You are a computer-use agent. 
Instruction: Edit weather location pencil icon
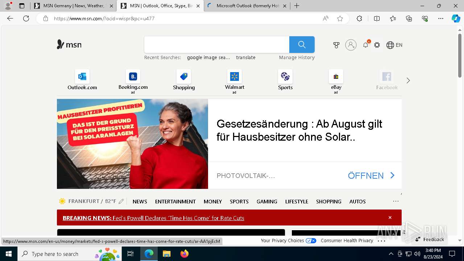[121, 201]
